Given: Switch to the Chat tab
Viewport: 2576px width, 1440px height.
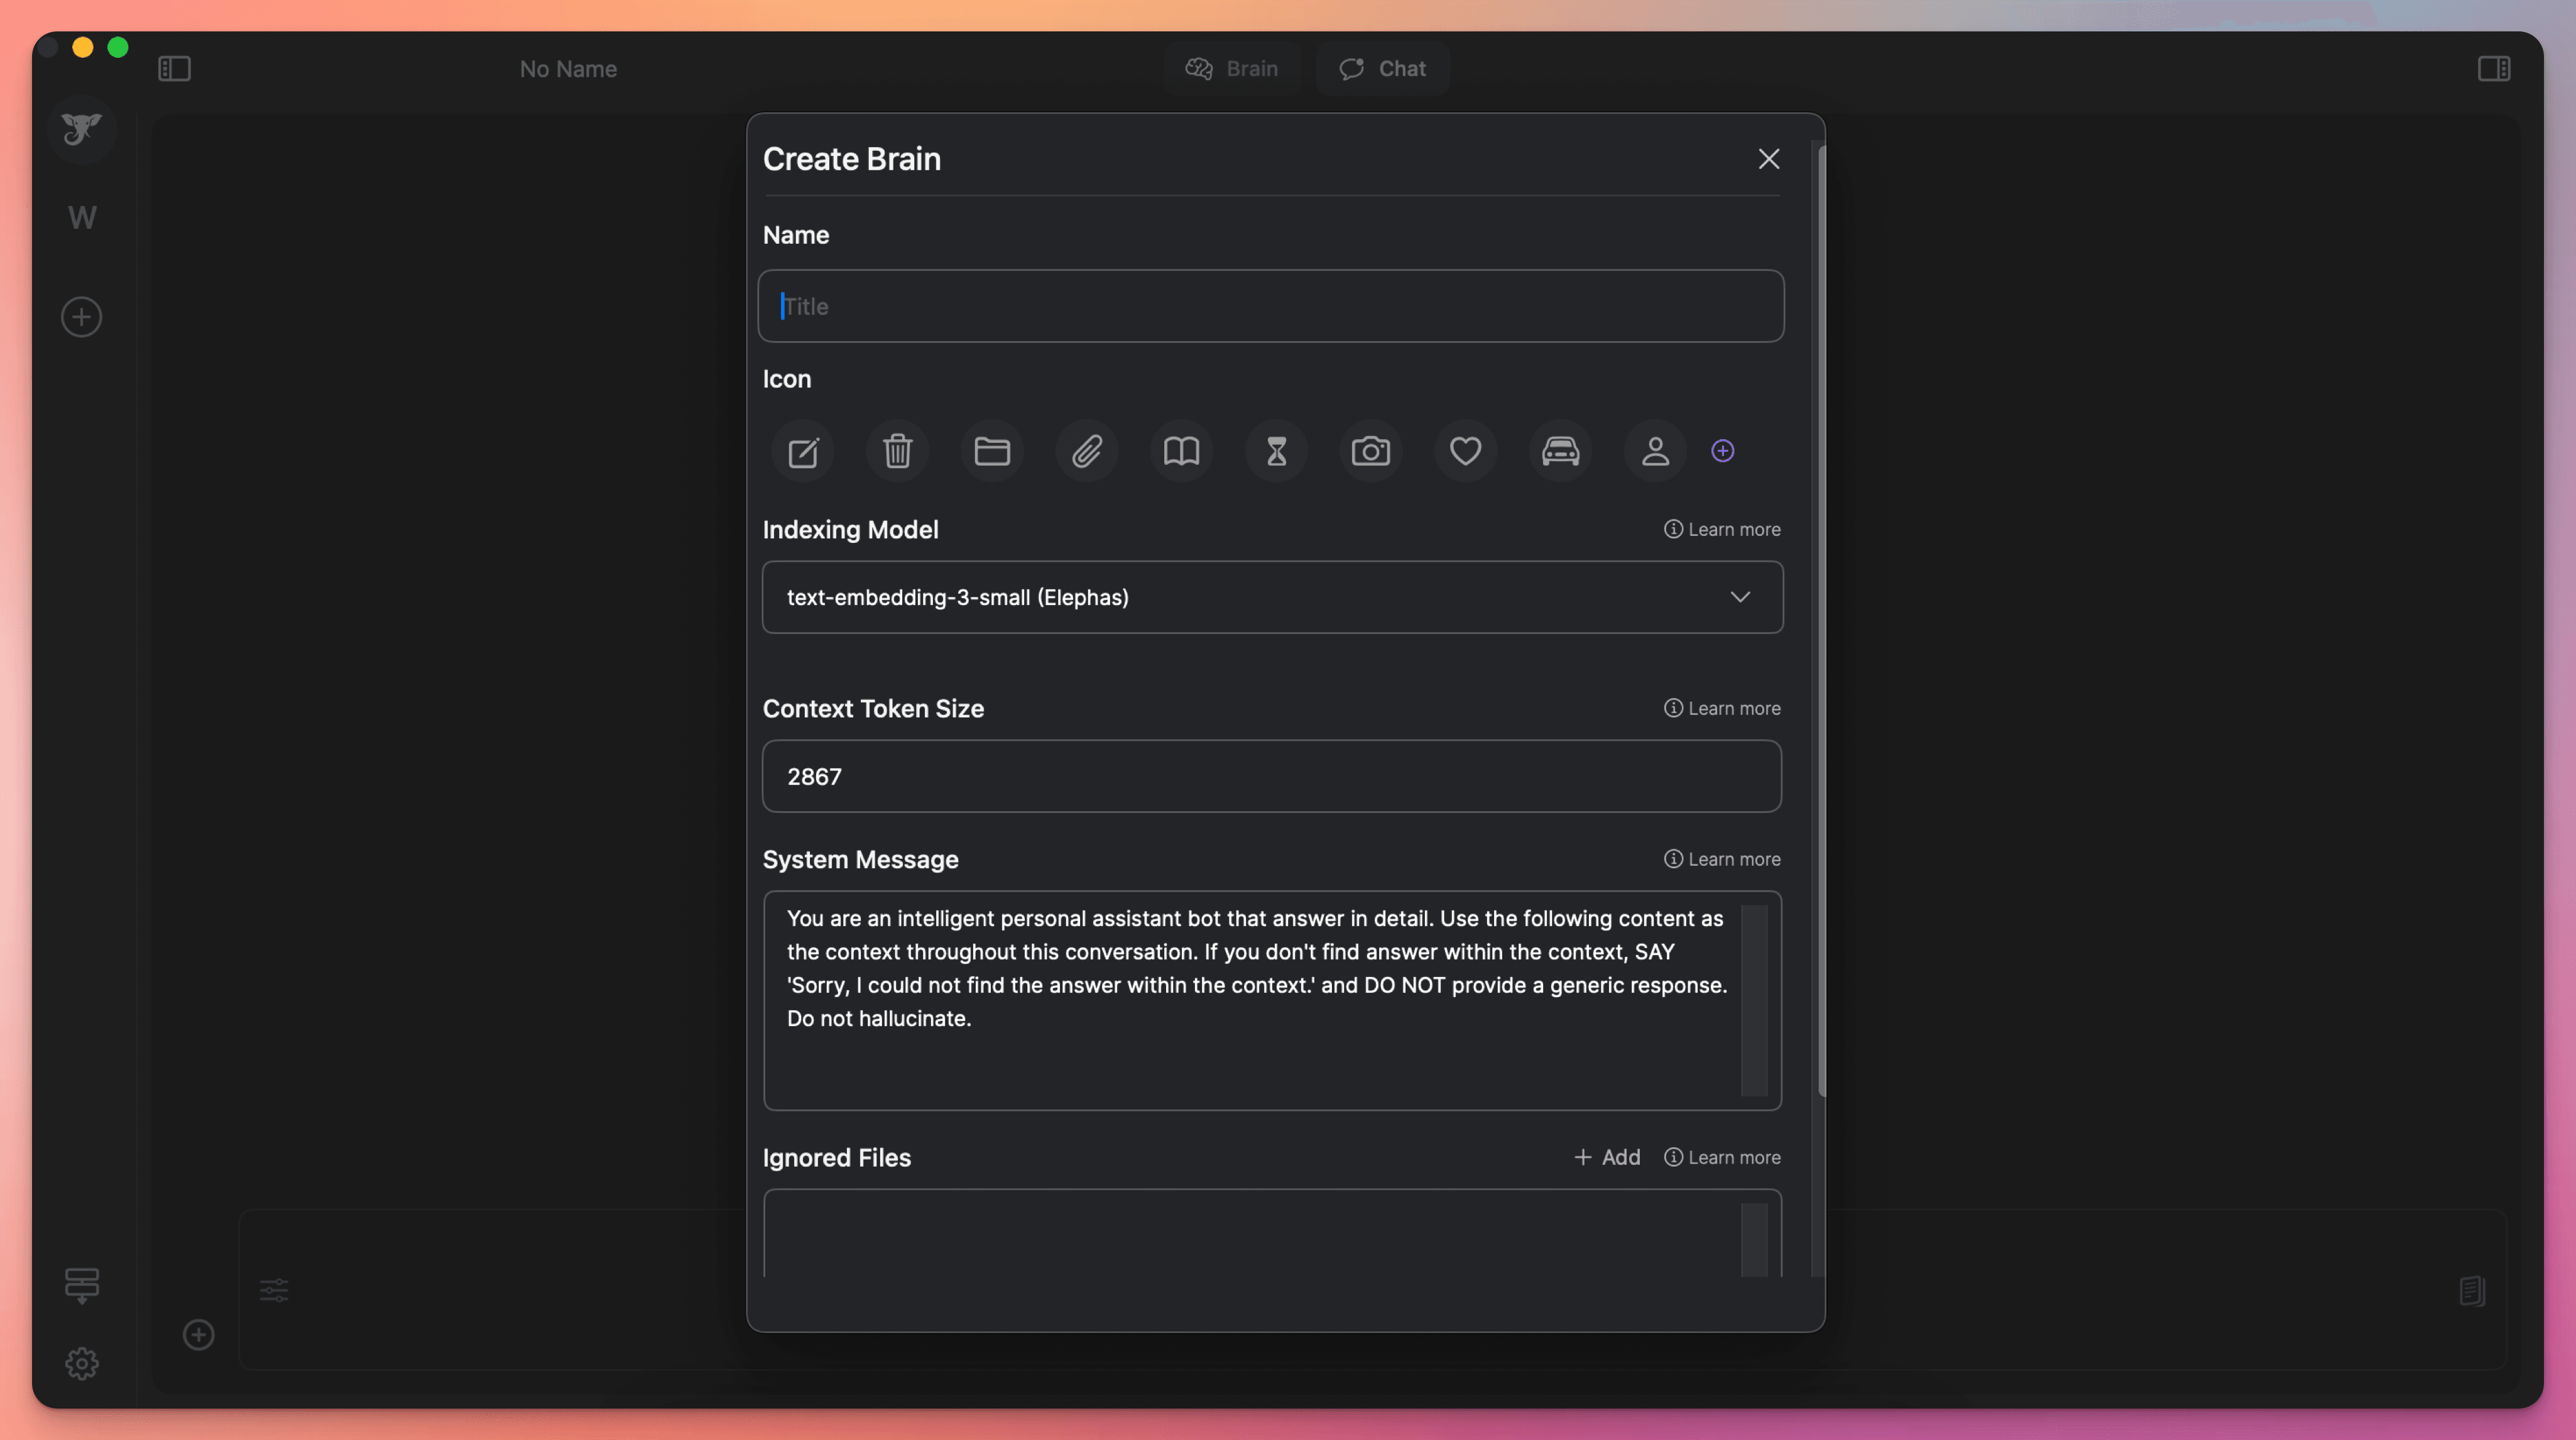Looking at the screenshot, I should point(1382,69).
